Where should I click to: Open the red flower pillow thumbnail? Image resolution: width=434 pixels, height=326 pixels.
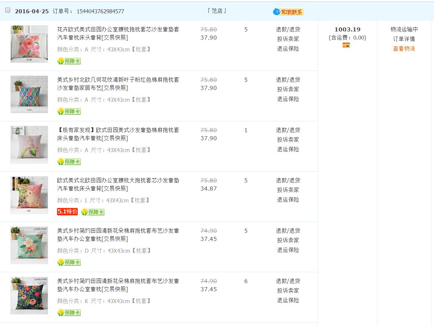tap(29, 44)
